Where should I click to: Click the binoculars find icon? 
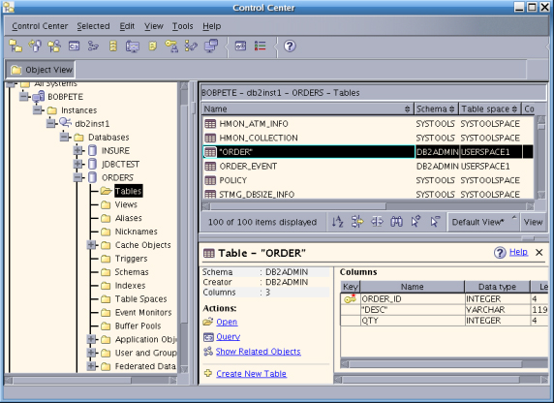click(x=396, y=222)
